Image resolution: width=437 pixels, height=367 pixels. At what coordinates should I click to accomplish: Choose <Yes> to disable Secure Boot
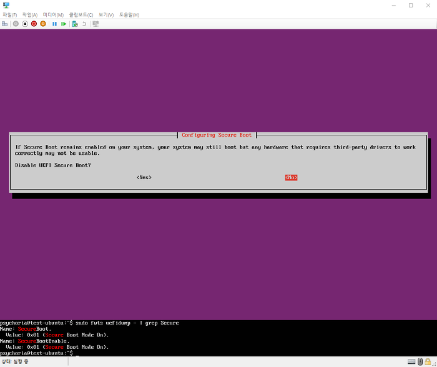pos(144,177)
